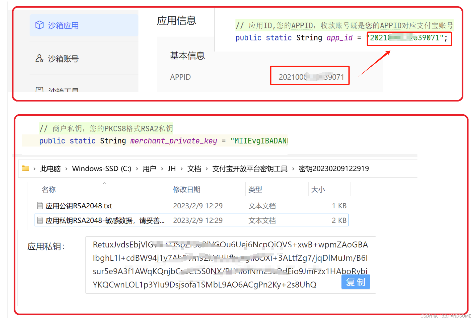Navigate to 用户 folder in breadcrumb

click(x=149, y=168)
